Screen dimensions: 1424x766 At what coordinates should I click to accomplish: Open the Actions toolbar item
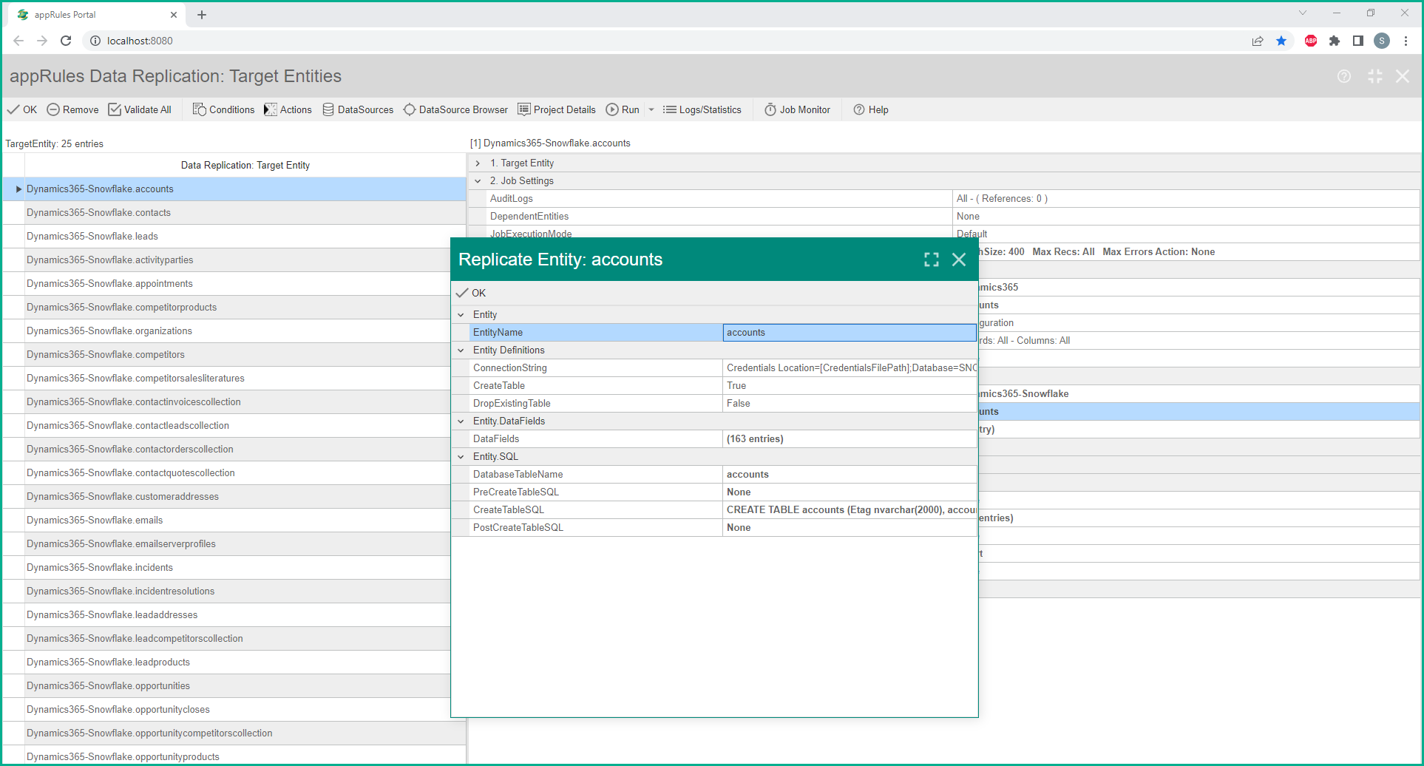288,109
